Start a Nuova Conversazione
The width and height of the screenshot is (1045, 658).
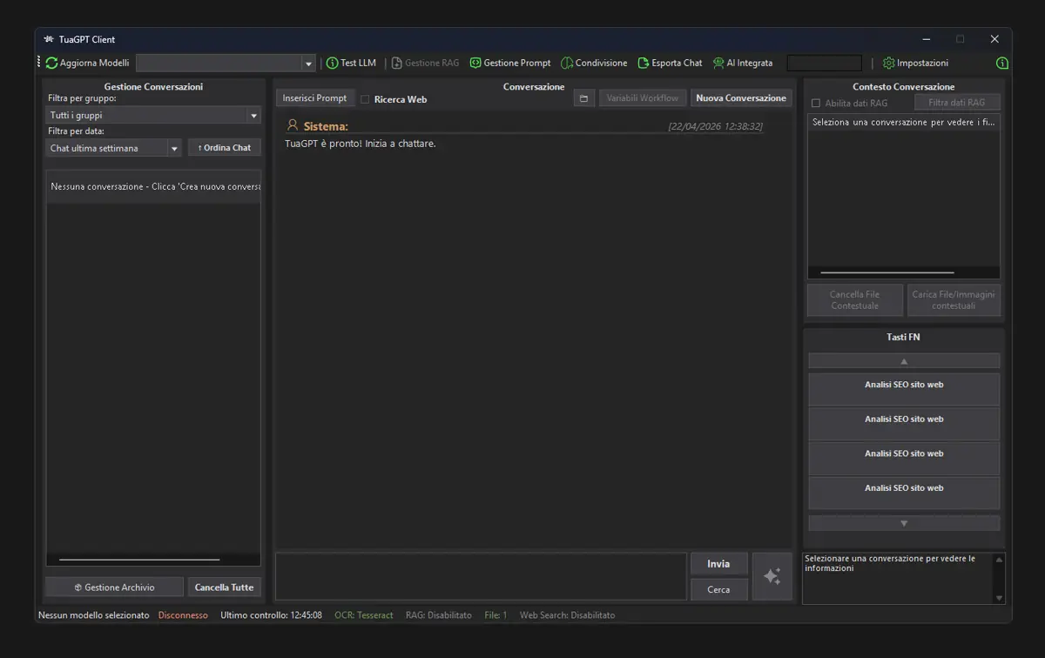[741, 98]
